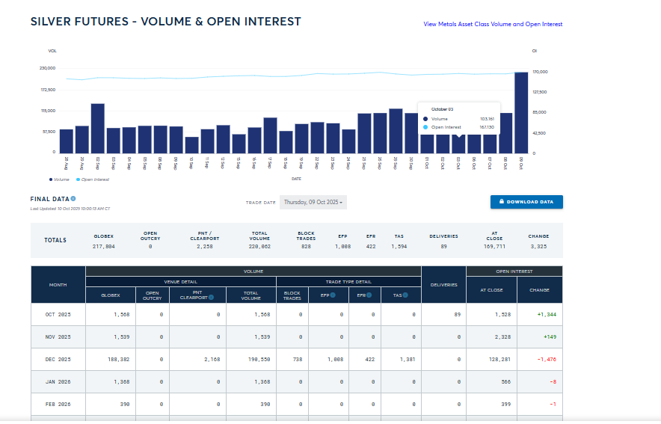Click the 17 Sep volume bar

[270, 135]
